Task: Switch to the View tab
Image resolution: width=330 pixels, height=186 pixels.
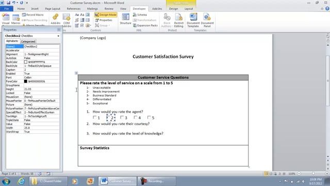Action: pos(123,9)
